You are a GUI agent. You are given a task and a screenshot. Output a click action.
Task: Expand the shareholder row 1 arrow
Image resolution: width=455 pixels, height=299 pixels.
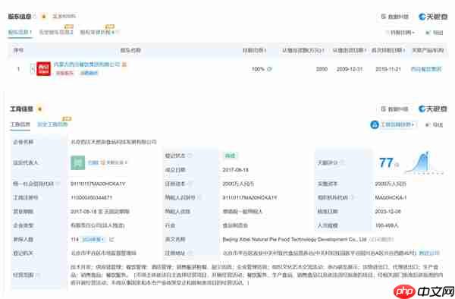tap(33, 69)
